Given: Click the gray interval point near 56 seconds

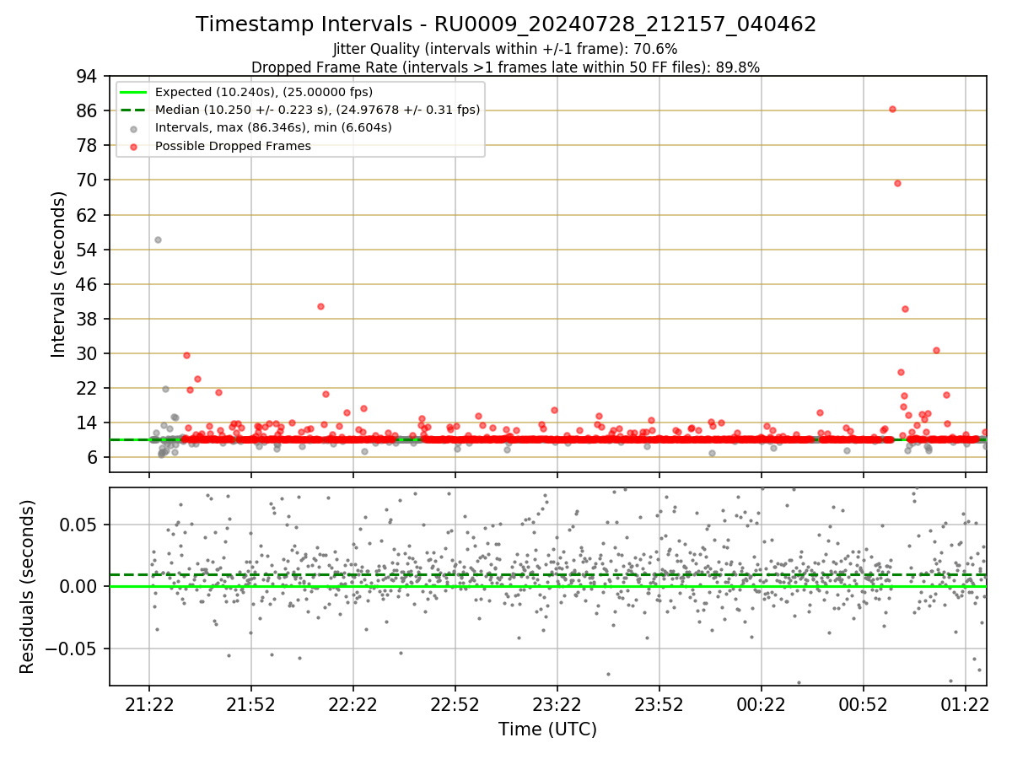Looking at the screenshot, I should tap(158, 240).
